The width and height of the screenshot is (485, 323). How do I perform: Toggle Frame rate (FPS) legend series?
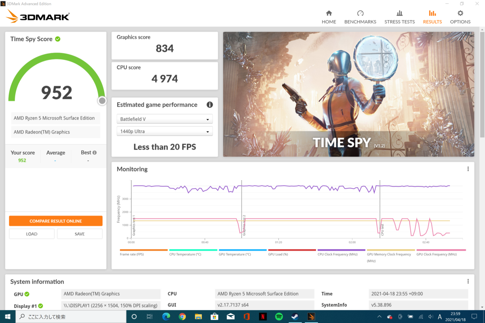pyautogui.click(x=143, y=252)
